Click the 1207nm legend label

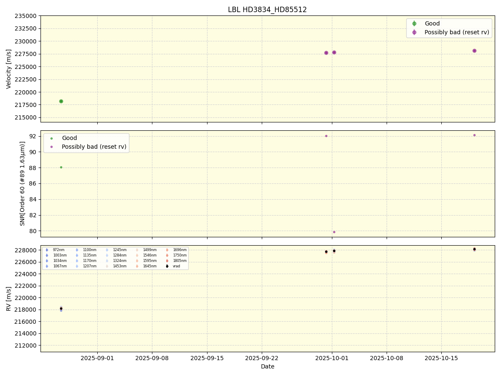coord(90,266)
